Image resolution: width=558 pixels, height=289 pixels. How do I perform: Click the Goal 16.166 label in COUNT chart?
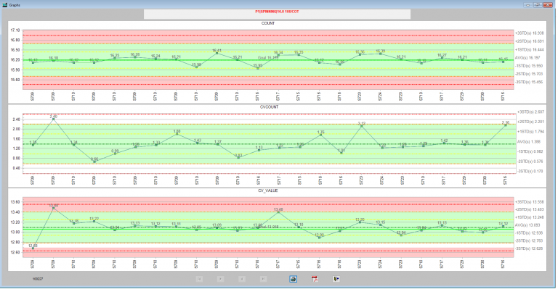coord(268,57)
